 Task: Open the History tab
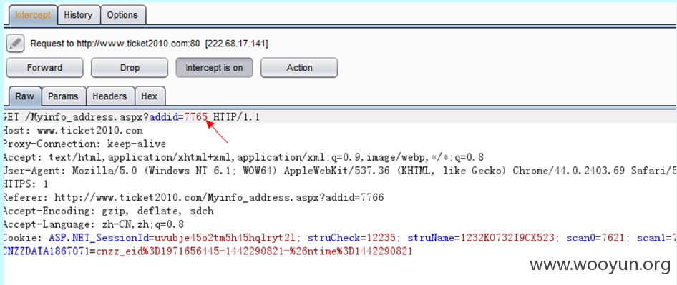pyautogui.click(x=78, y=15)
